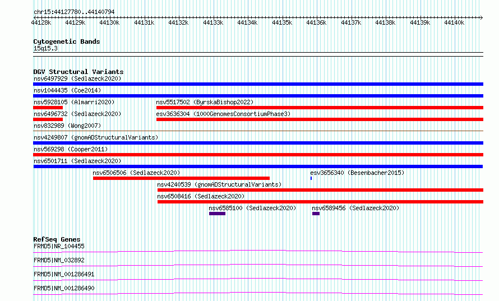Open nsv4249807 (gnomADStructuralVariants) label
The width and height of the screenshot is (499, 301).
point(96,137)
